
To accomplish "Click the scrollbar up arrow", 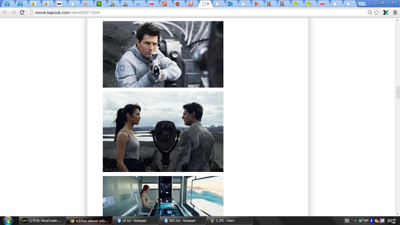I will tap(397, 20).
